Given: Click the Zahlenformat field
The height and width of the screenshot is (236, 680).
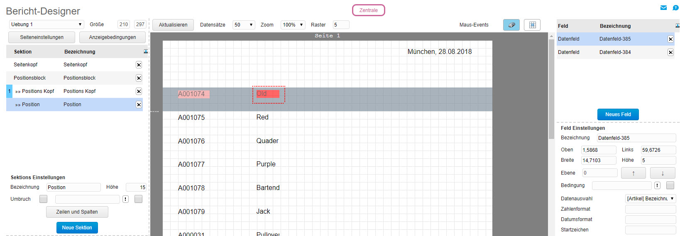Looking at the screenshot, I should 651,209.
